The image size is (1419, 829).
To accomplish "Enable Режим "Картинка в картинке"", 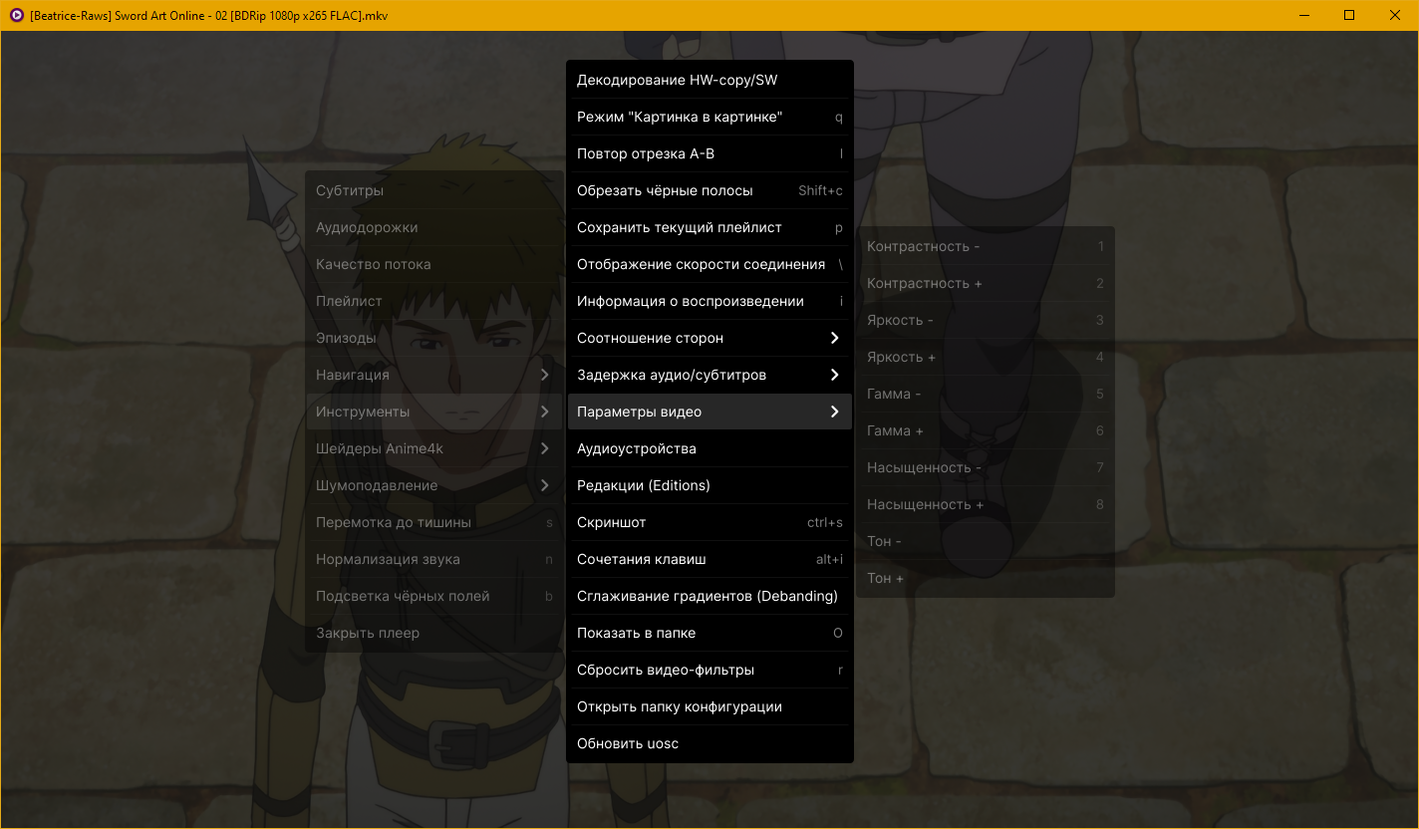I will (x=709, y=117).
